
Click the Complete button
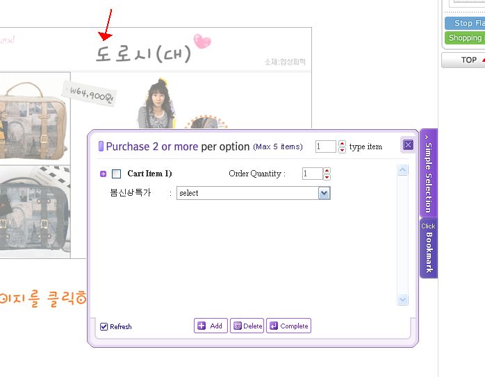(288, 326)
